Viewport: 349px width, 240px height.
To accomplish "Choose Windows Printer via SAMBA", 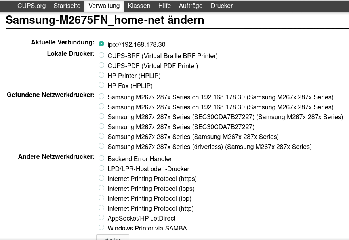I will 102,228.
